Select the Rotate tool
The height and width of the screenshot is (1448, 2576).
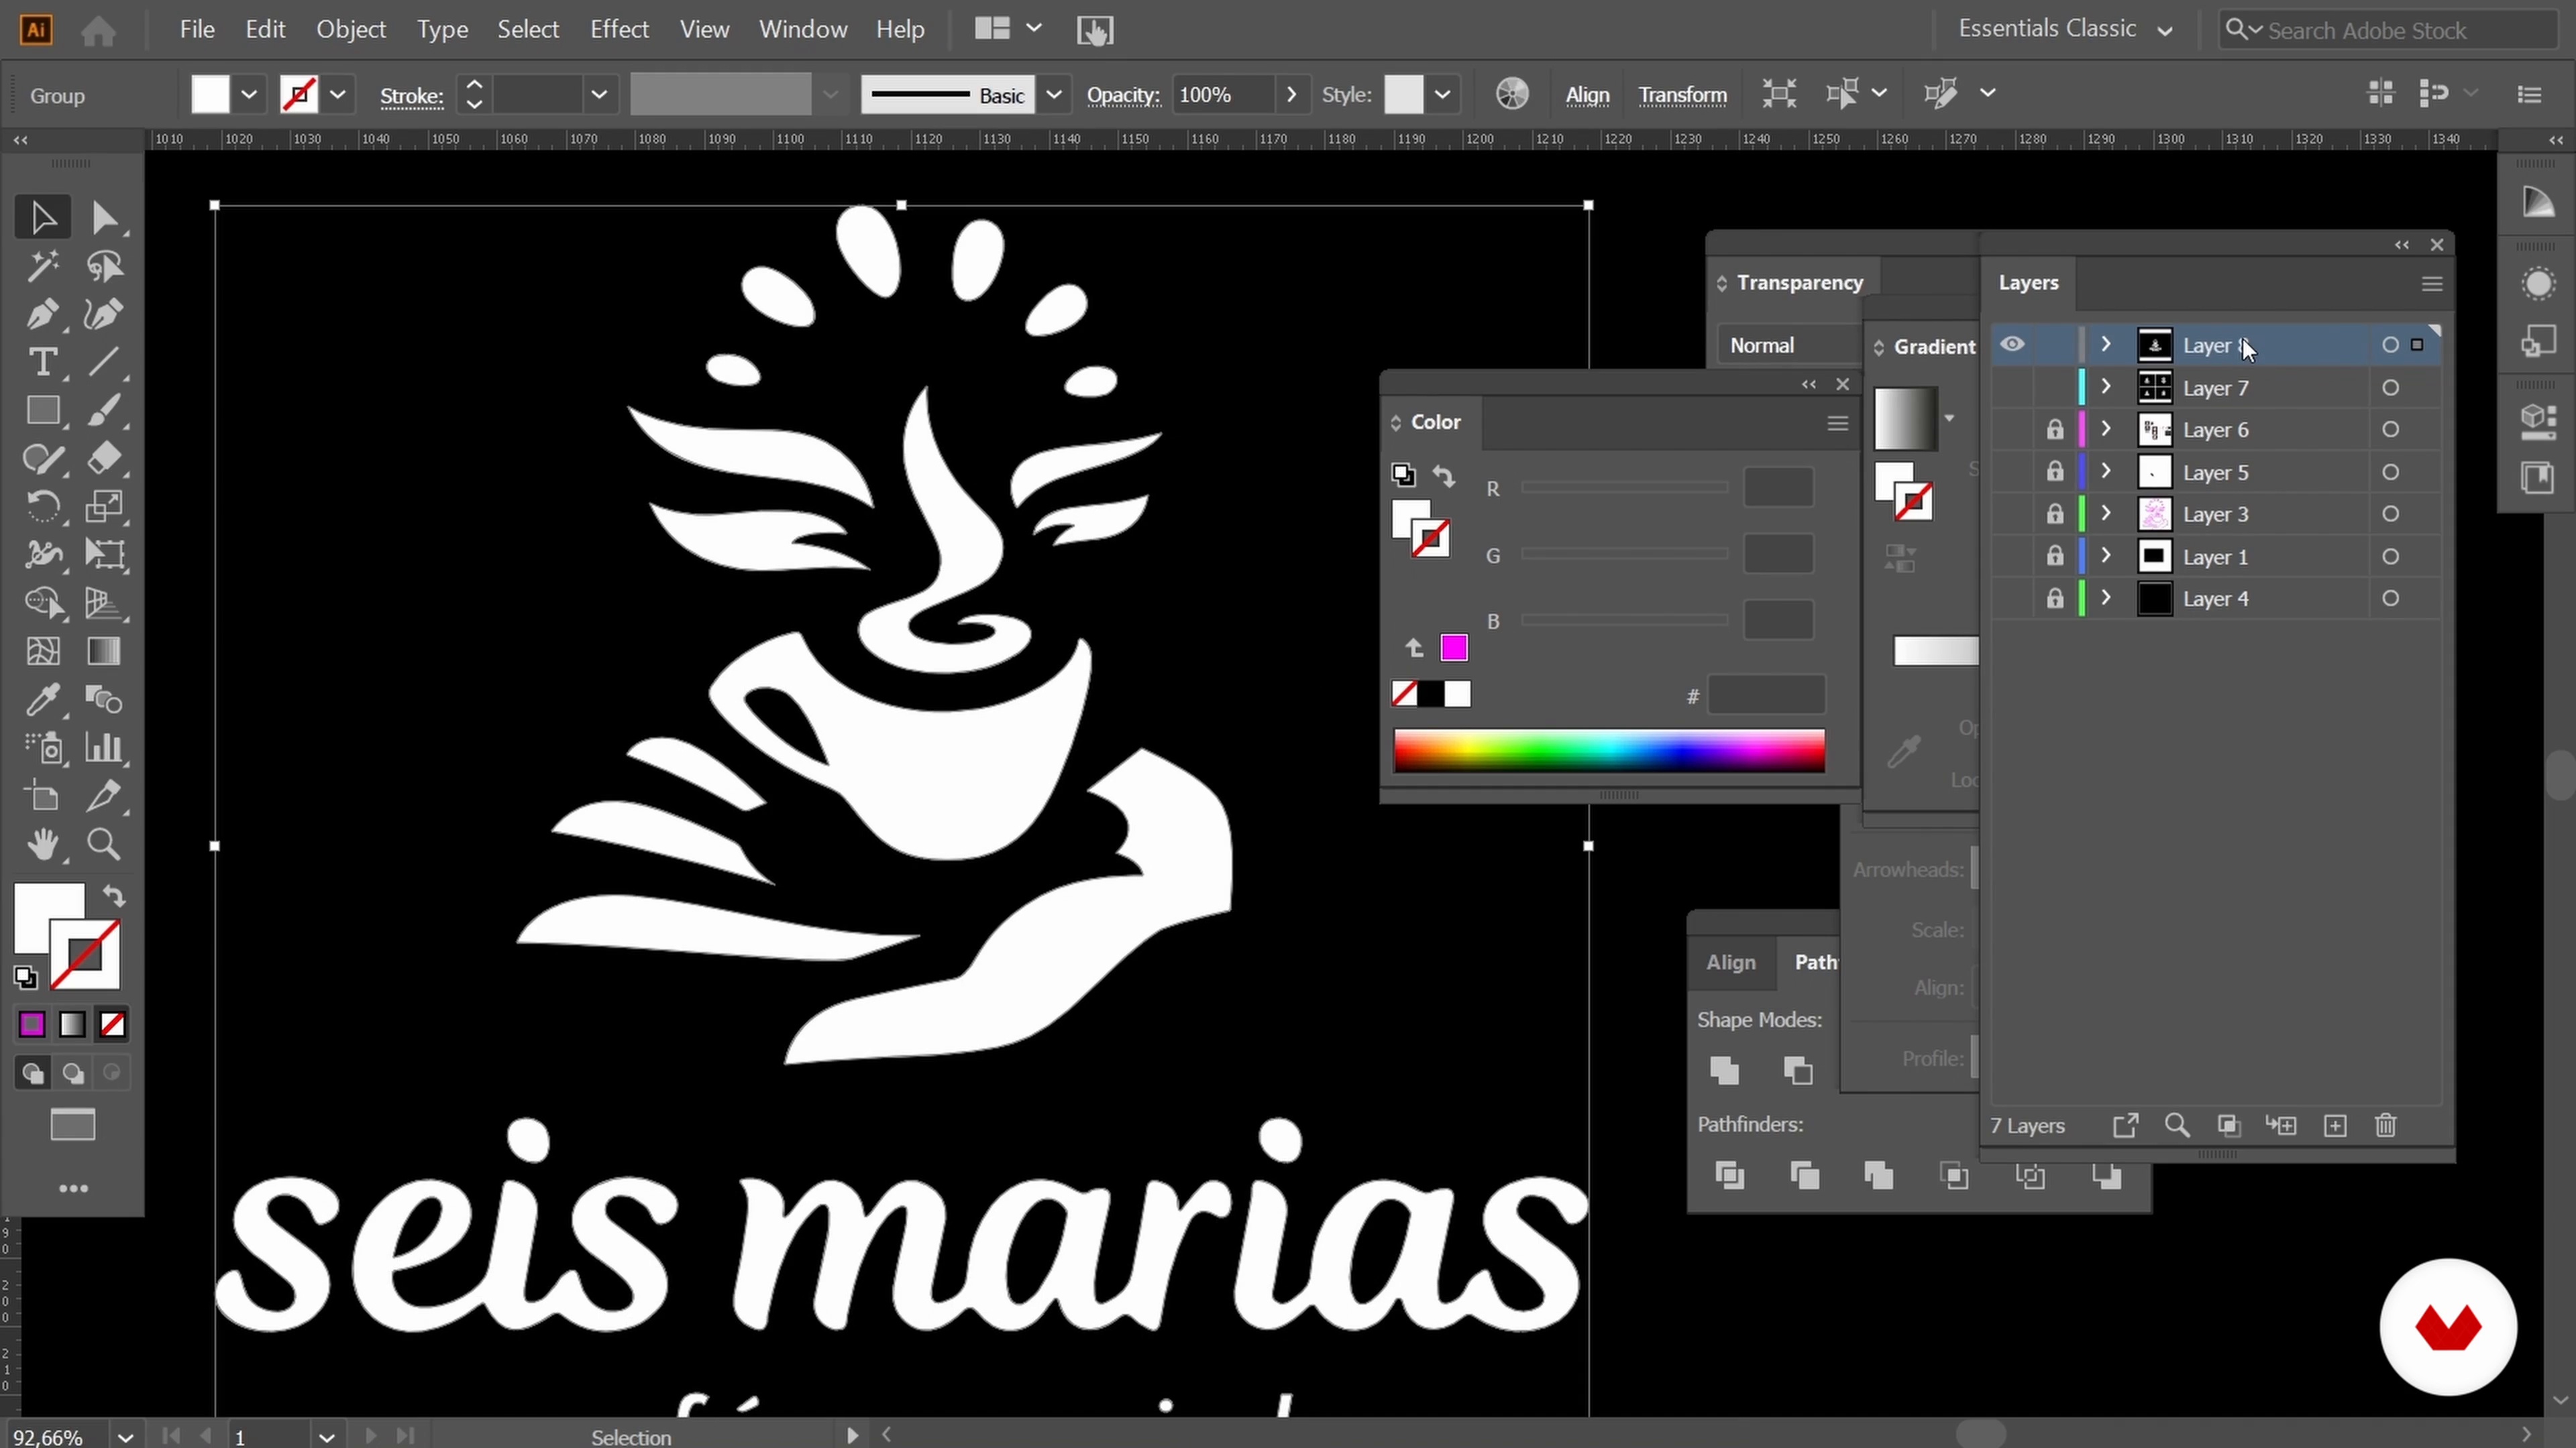42,507
